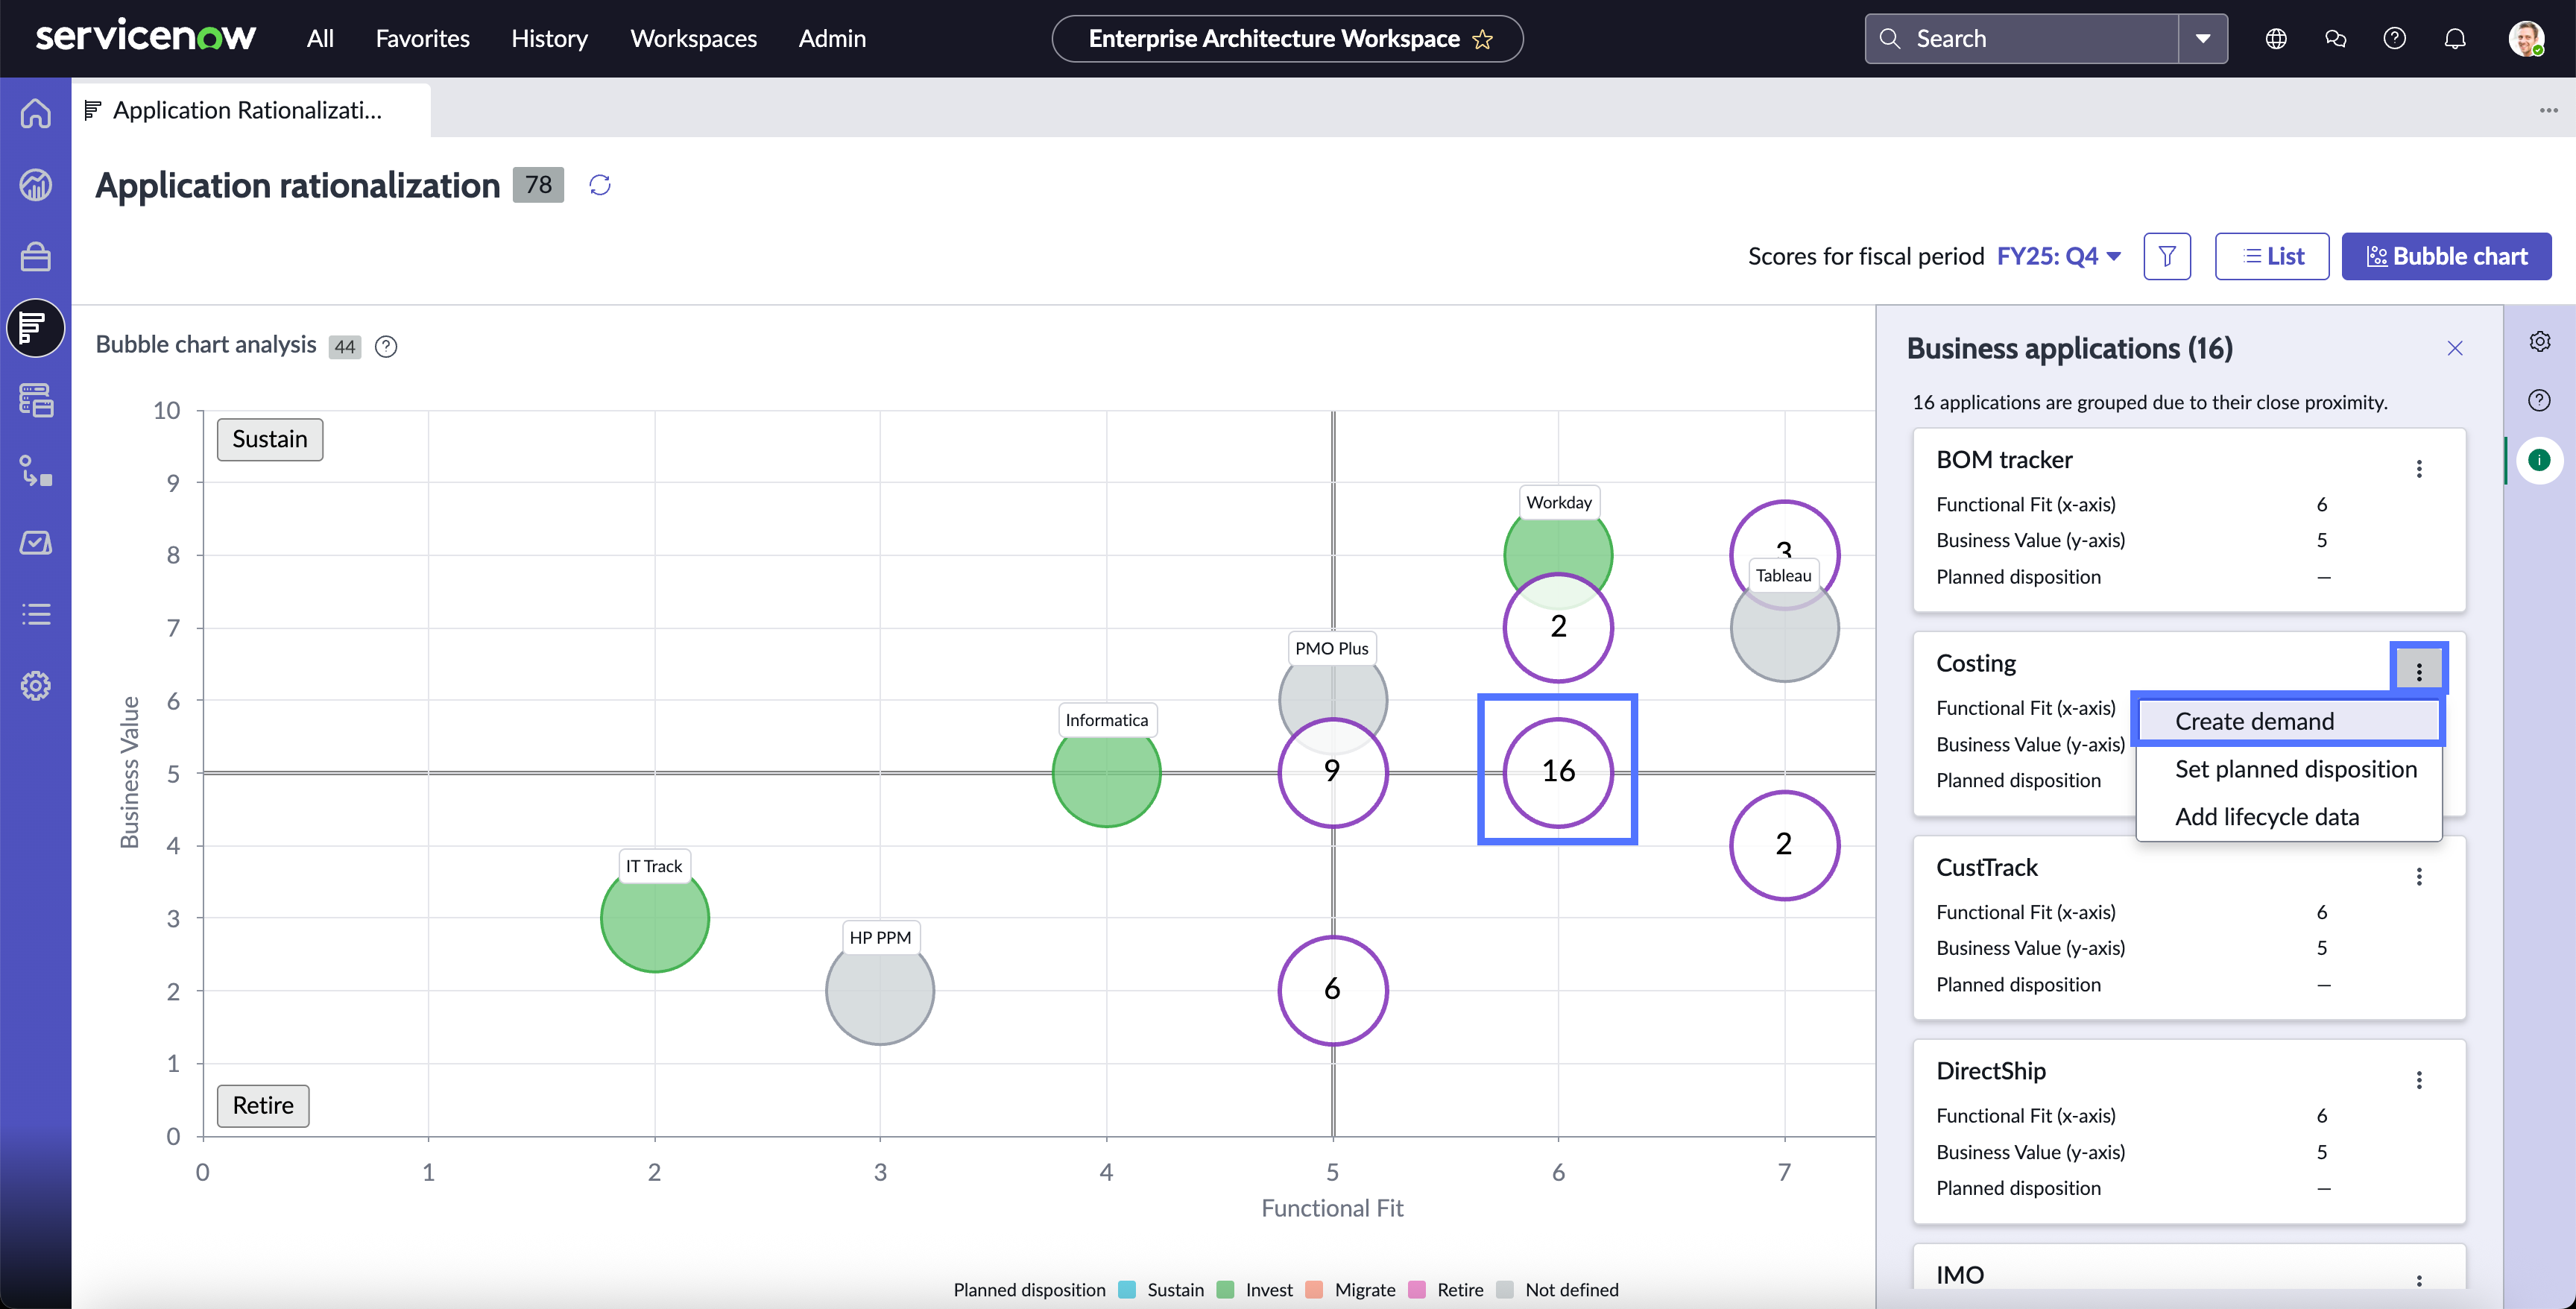Open the All menu
The image size is (2576, 1309).
click(320, 38)
